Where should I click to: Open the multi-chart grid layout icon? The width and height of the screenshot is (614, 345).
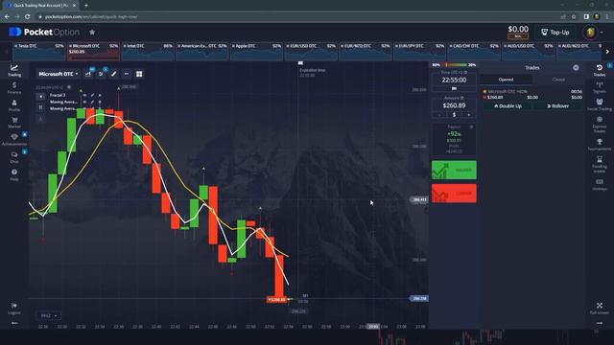coord(139,74)
